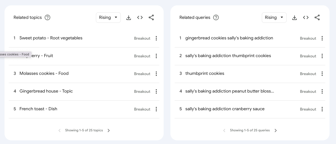Download Related queries data as CSV

click(295, 18)
